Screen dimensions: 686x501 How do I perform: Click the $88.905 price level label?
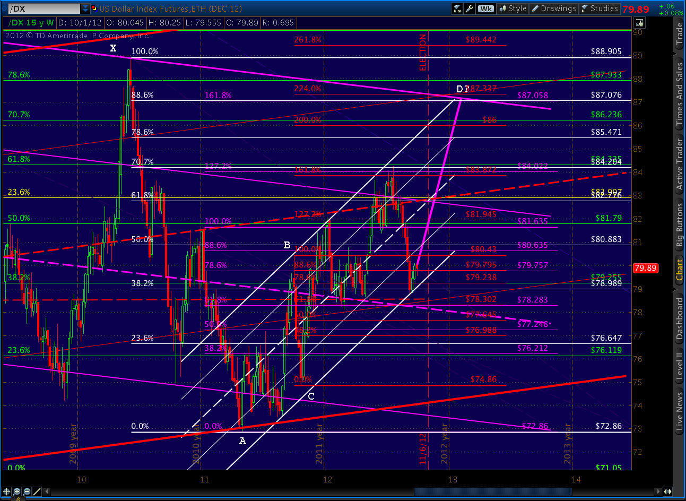click(606, 51)
